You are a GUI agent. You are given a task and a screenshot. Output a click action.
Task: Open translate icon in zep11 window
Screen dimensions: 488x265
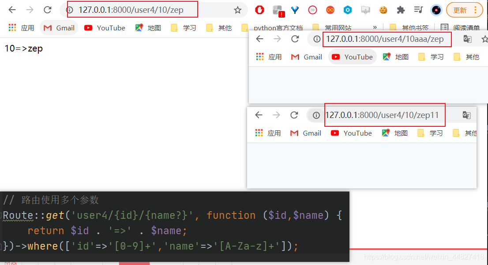pos(466,115)
